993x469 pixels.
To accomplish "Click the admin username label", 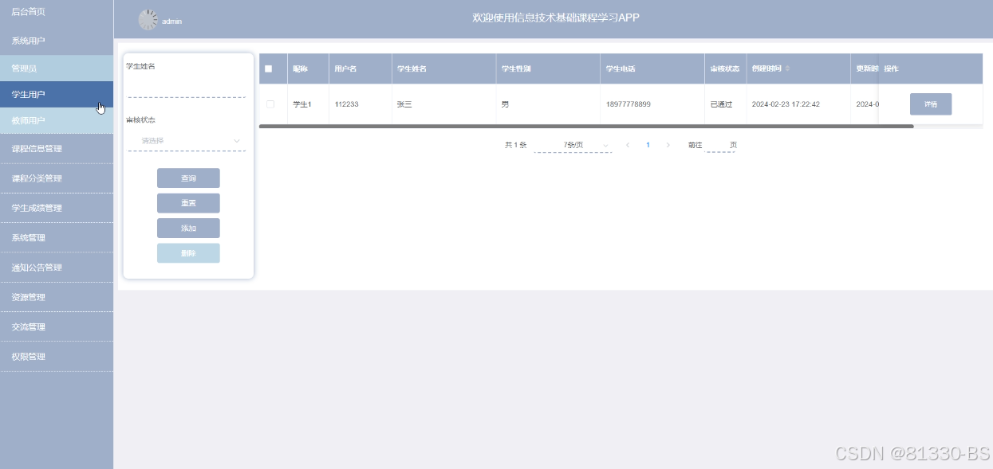I will point(172,21).
